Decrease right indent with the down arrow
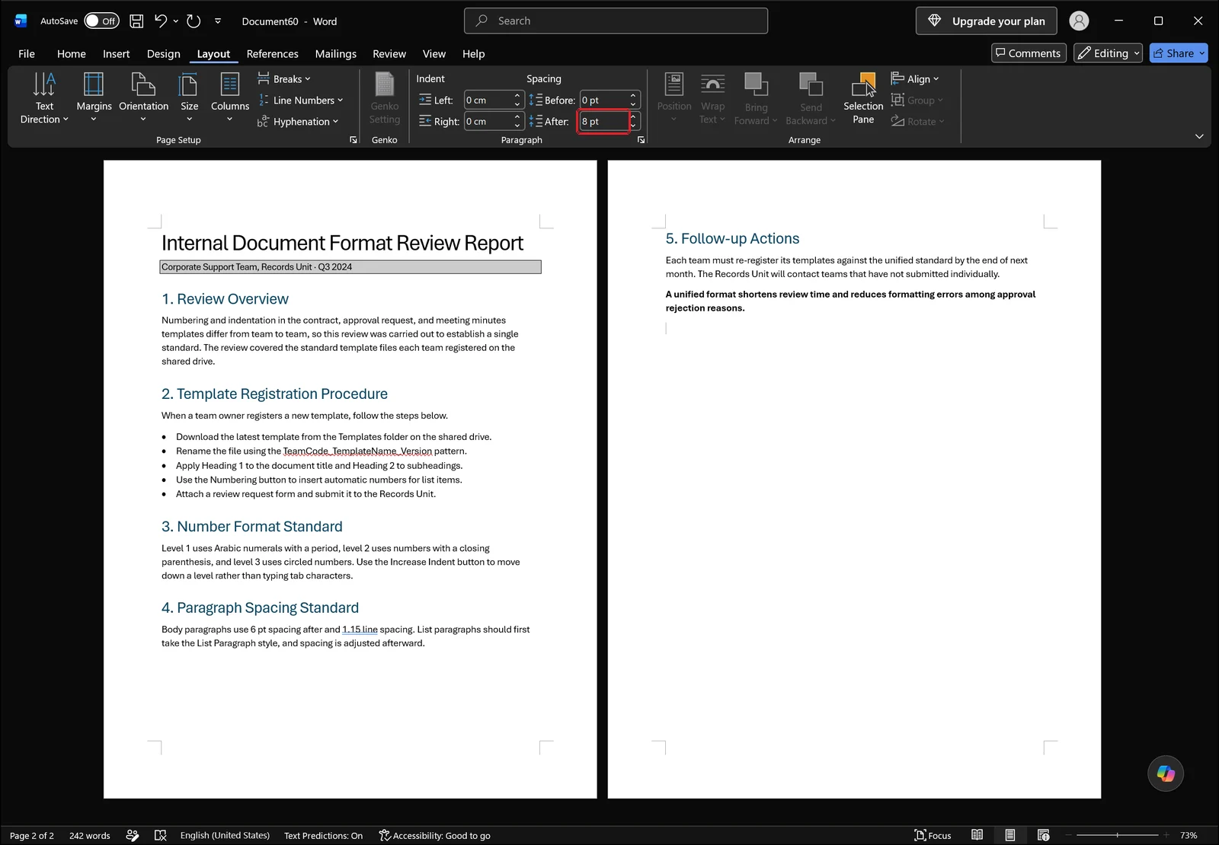This screenshot has height=845, width=1219. [x=517, y=126]
